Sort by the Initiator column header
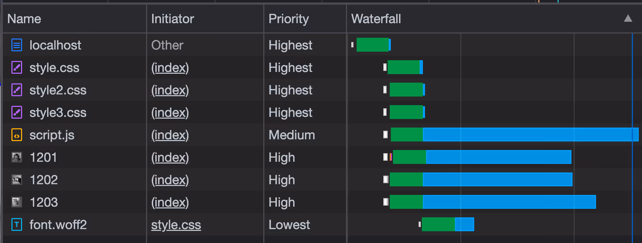Screen dimensions: 642x243 [172, 19]
